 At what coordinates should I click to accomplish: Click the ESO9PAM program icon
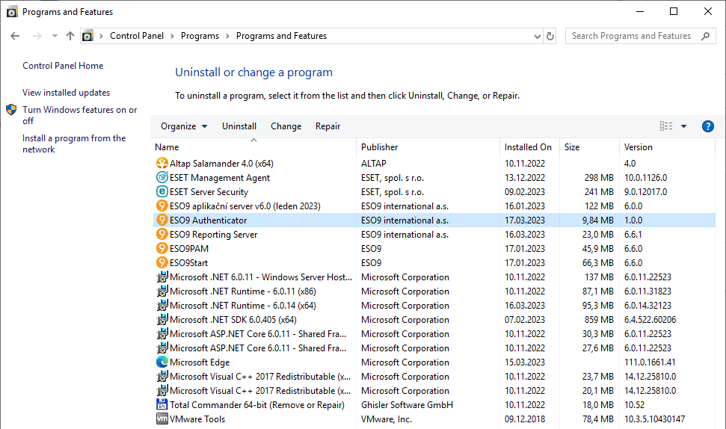161,249
